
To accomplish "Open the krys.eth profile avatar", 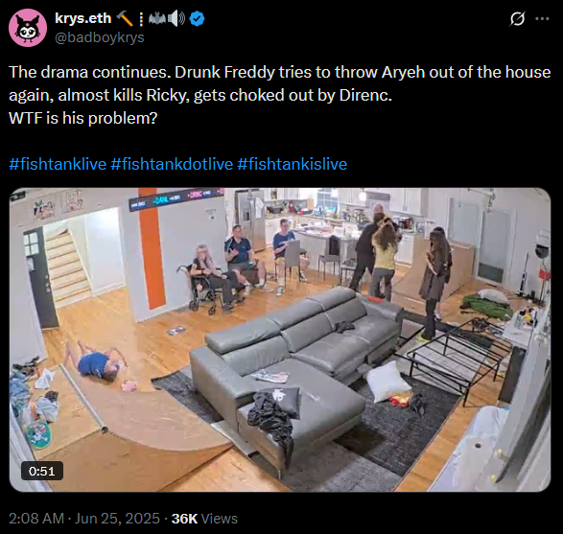I will pos(28,28).
